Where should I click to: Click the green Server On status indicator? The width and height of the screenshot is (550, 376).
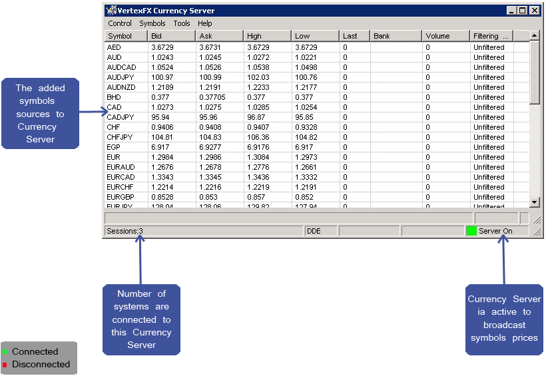point(471,231)
